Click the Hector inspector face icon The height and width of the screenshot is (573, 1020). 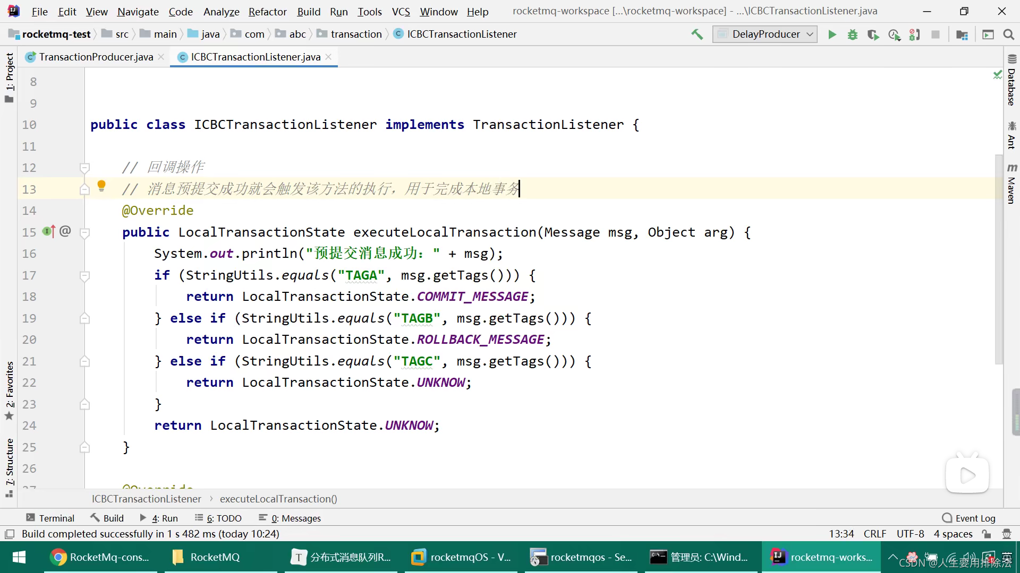pos(1006,534)
